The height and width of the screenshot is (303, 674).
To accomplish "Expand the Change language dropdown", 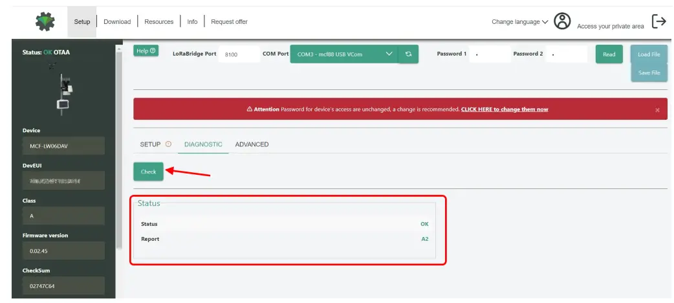I will tap(519, 22).
